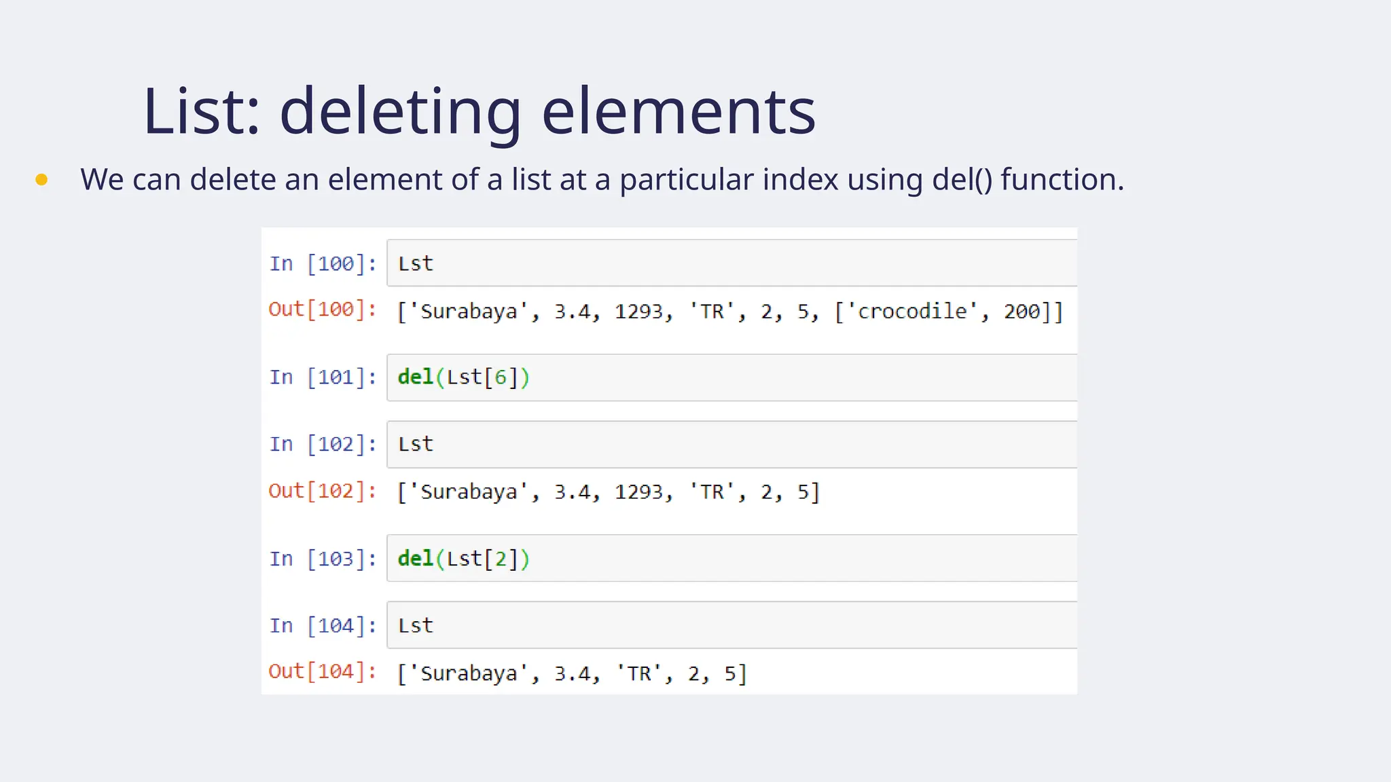Click the In [104] code cell containing Lst
Screen dimensions: 1391x782
point(731,625)
